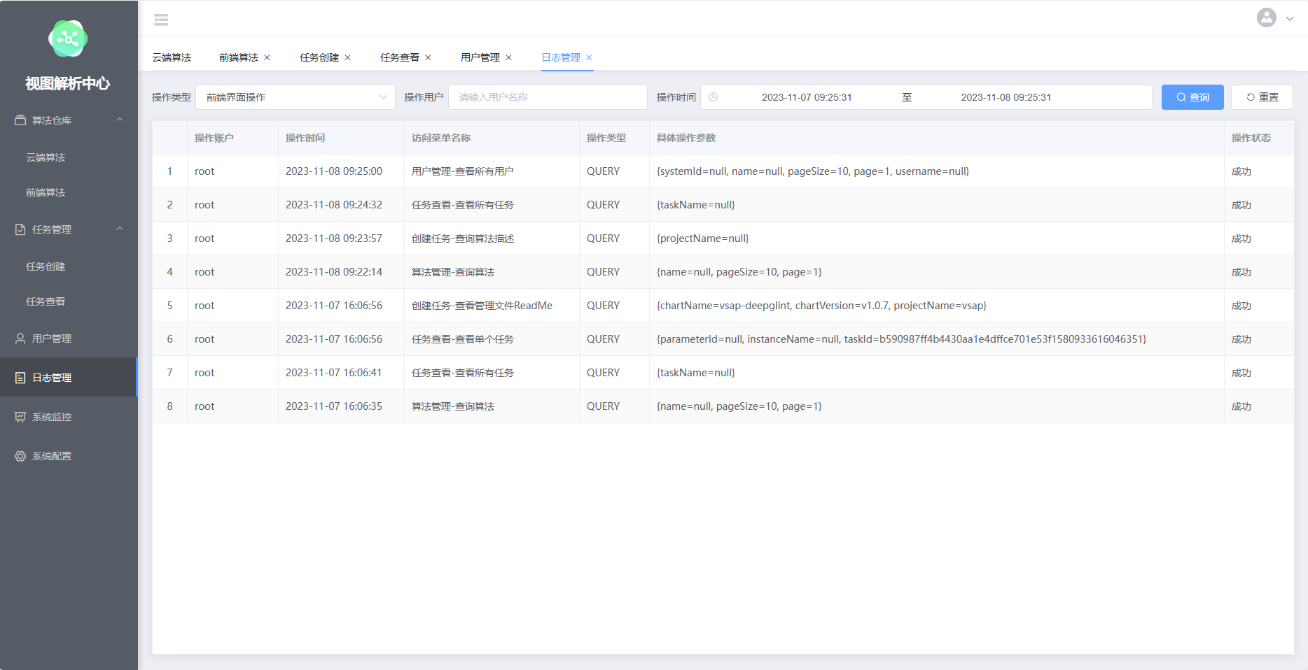Image resolution: width=1308 pixels, height=670 pixels.
Task: Switch to the 用户管理 tab
Action: pos(480,57)
